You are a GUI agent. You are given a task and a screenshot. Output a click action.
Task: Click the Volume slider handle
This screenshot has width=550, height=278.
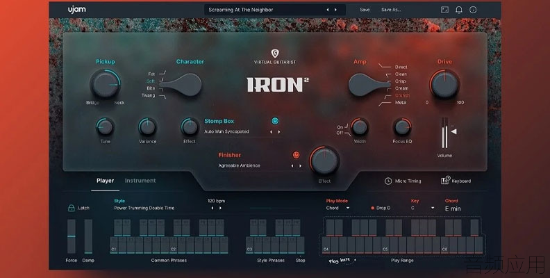(x=454, y=131)
